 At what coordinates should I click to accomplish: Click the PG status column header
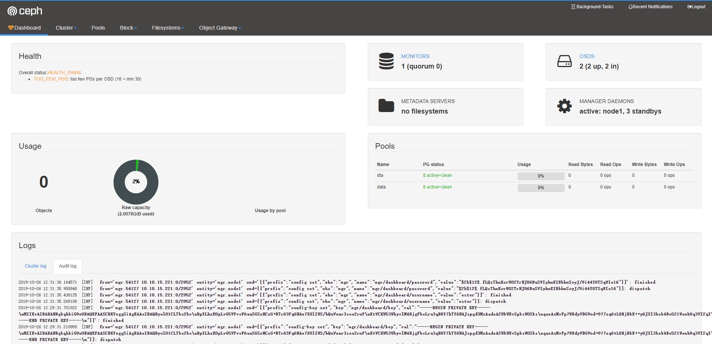coord(433,165)
